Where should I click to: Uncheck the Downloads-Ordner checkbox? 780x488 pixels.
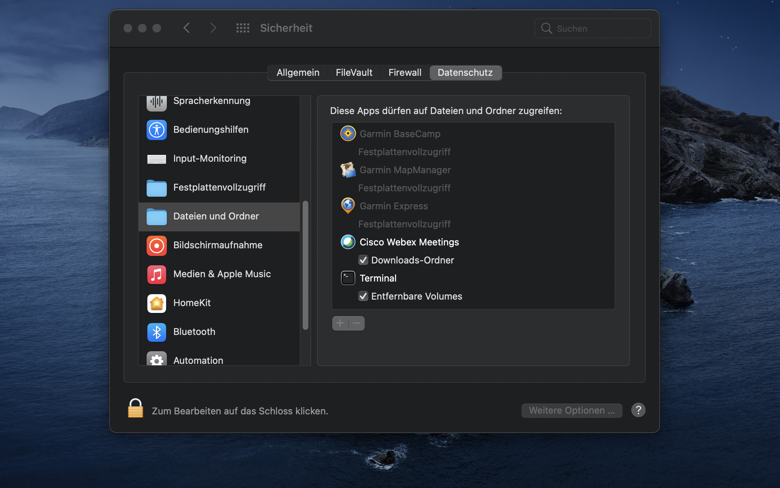coord(363,260)
